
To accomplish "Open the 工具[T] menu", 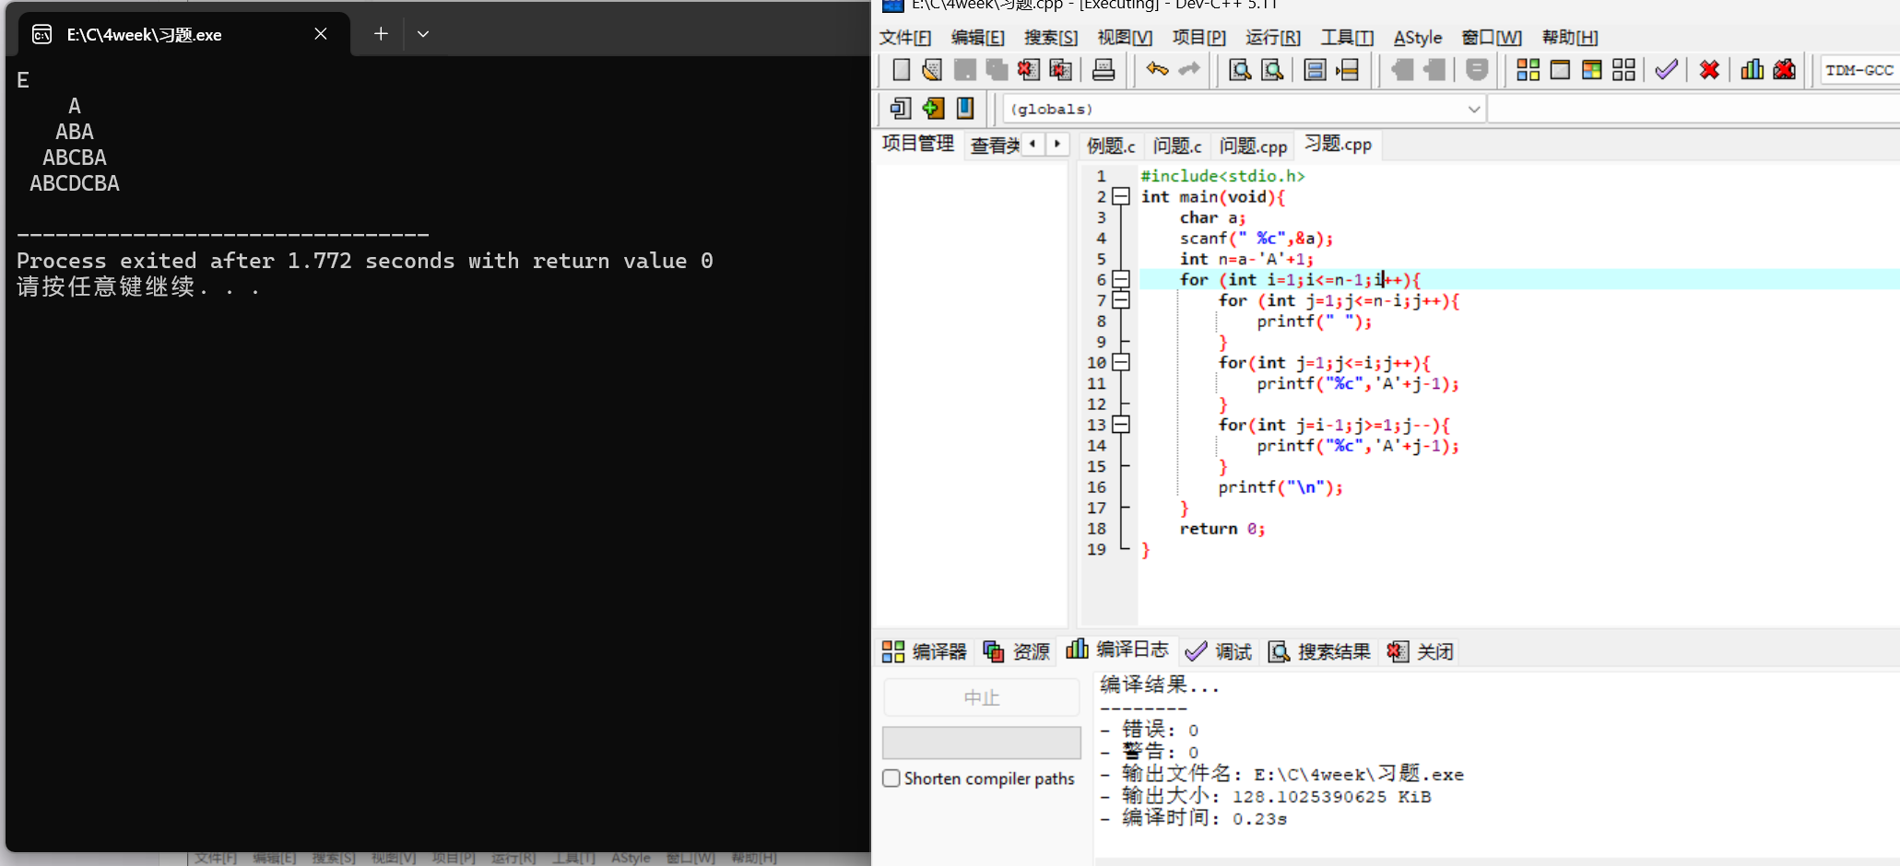I will (x=1347, y=38).
